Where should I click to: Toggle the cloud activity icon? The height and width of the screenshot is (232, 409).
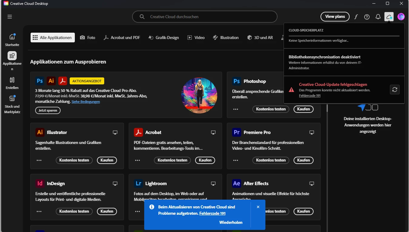tap(389, 17)
